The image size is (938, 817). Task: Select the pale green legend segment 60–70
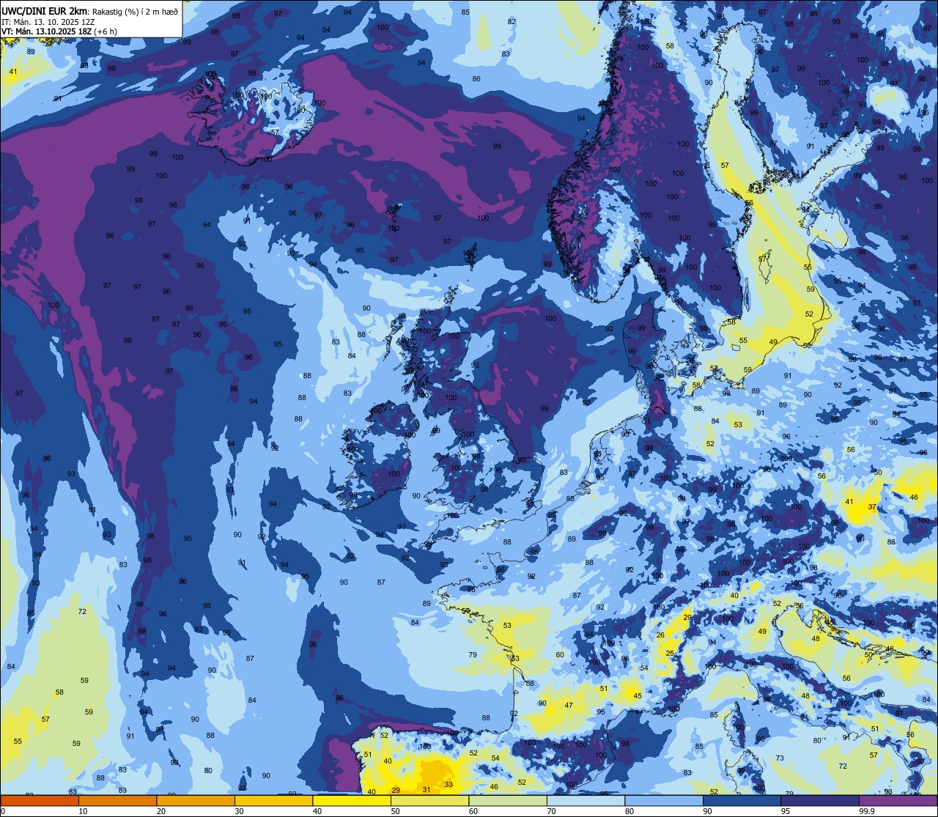508,800
